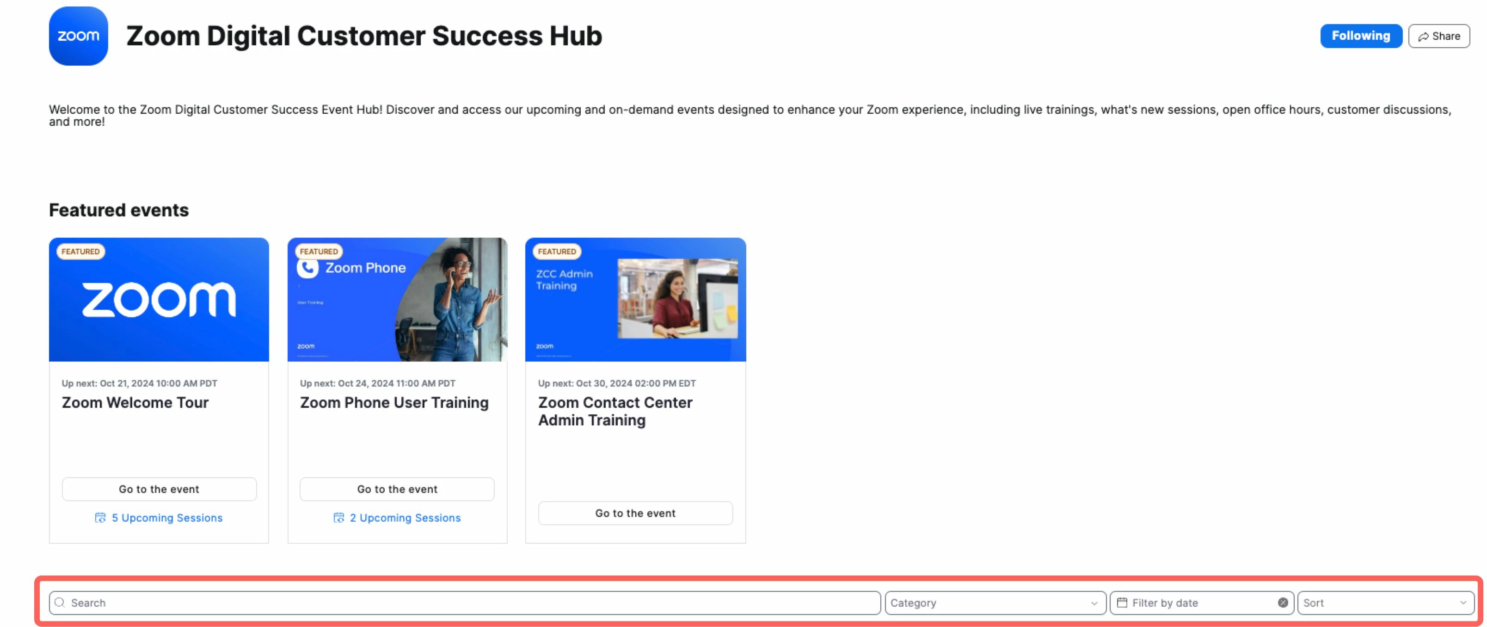Click the Share arrow icon
The height and width of the screenshot is (627, 1487).
pos(1424,37)
